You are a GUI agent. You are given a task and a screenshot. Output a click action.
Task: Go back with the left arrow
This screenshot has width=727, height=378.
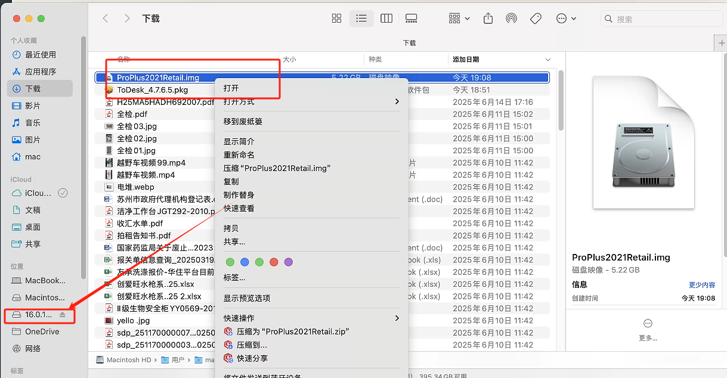click(x=106, y=18)
